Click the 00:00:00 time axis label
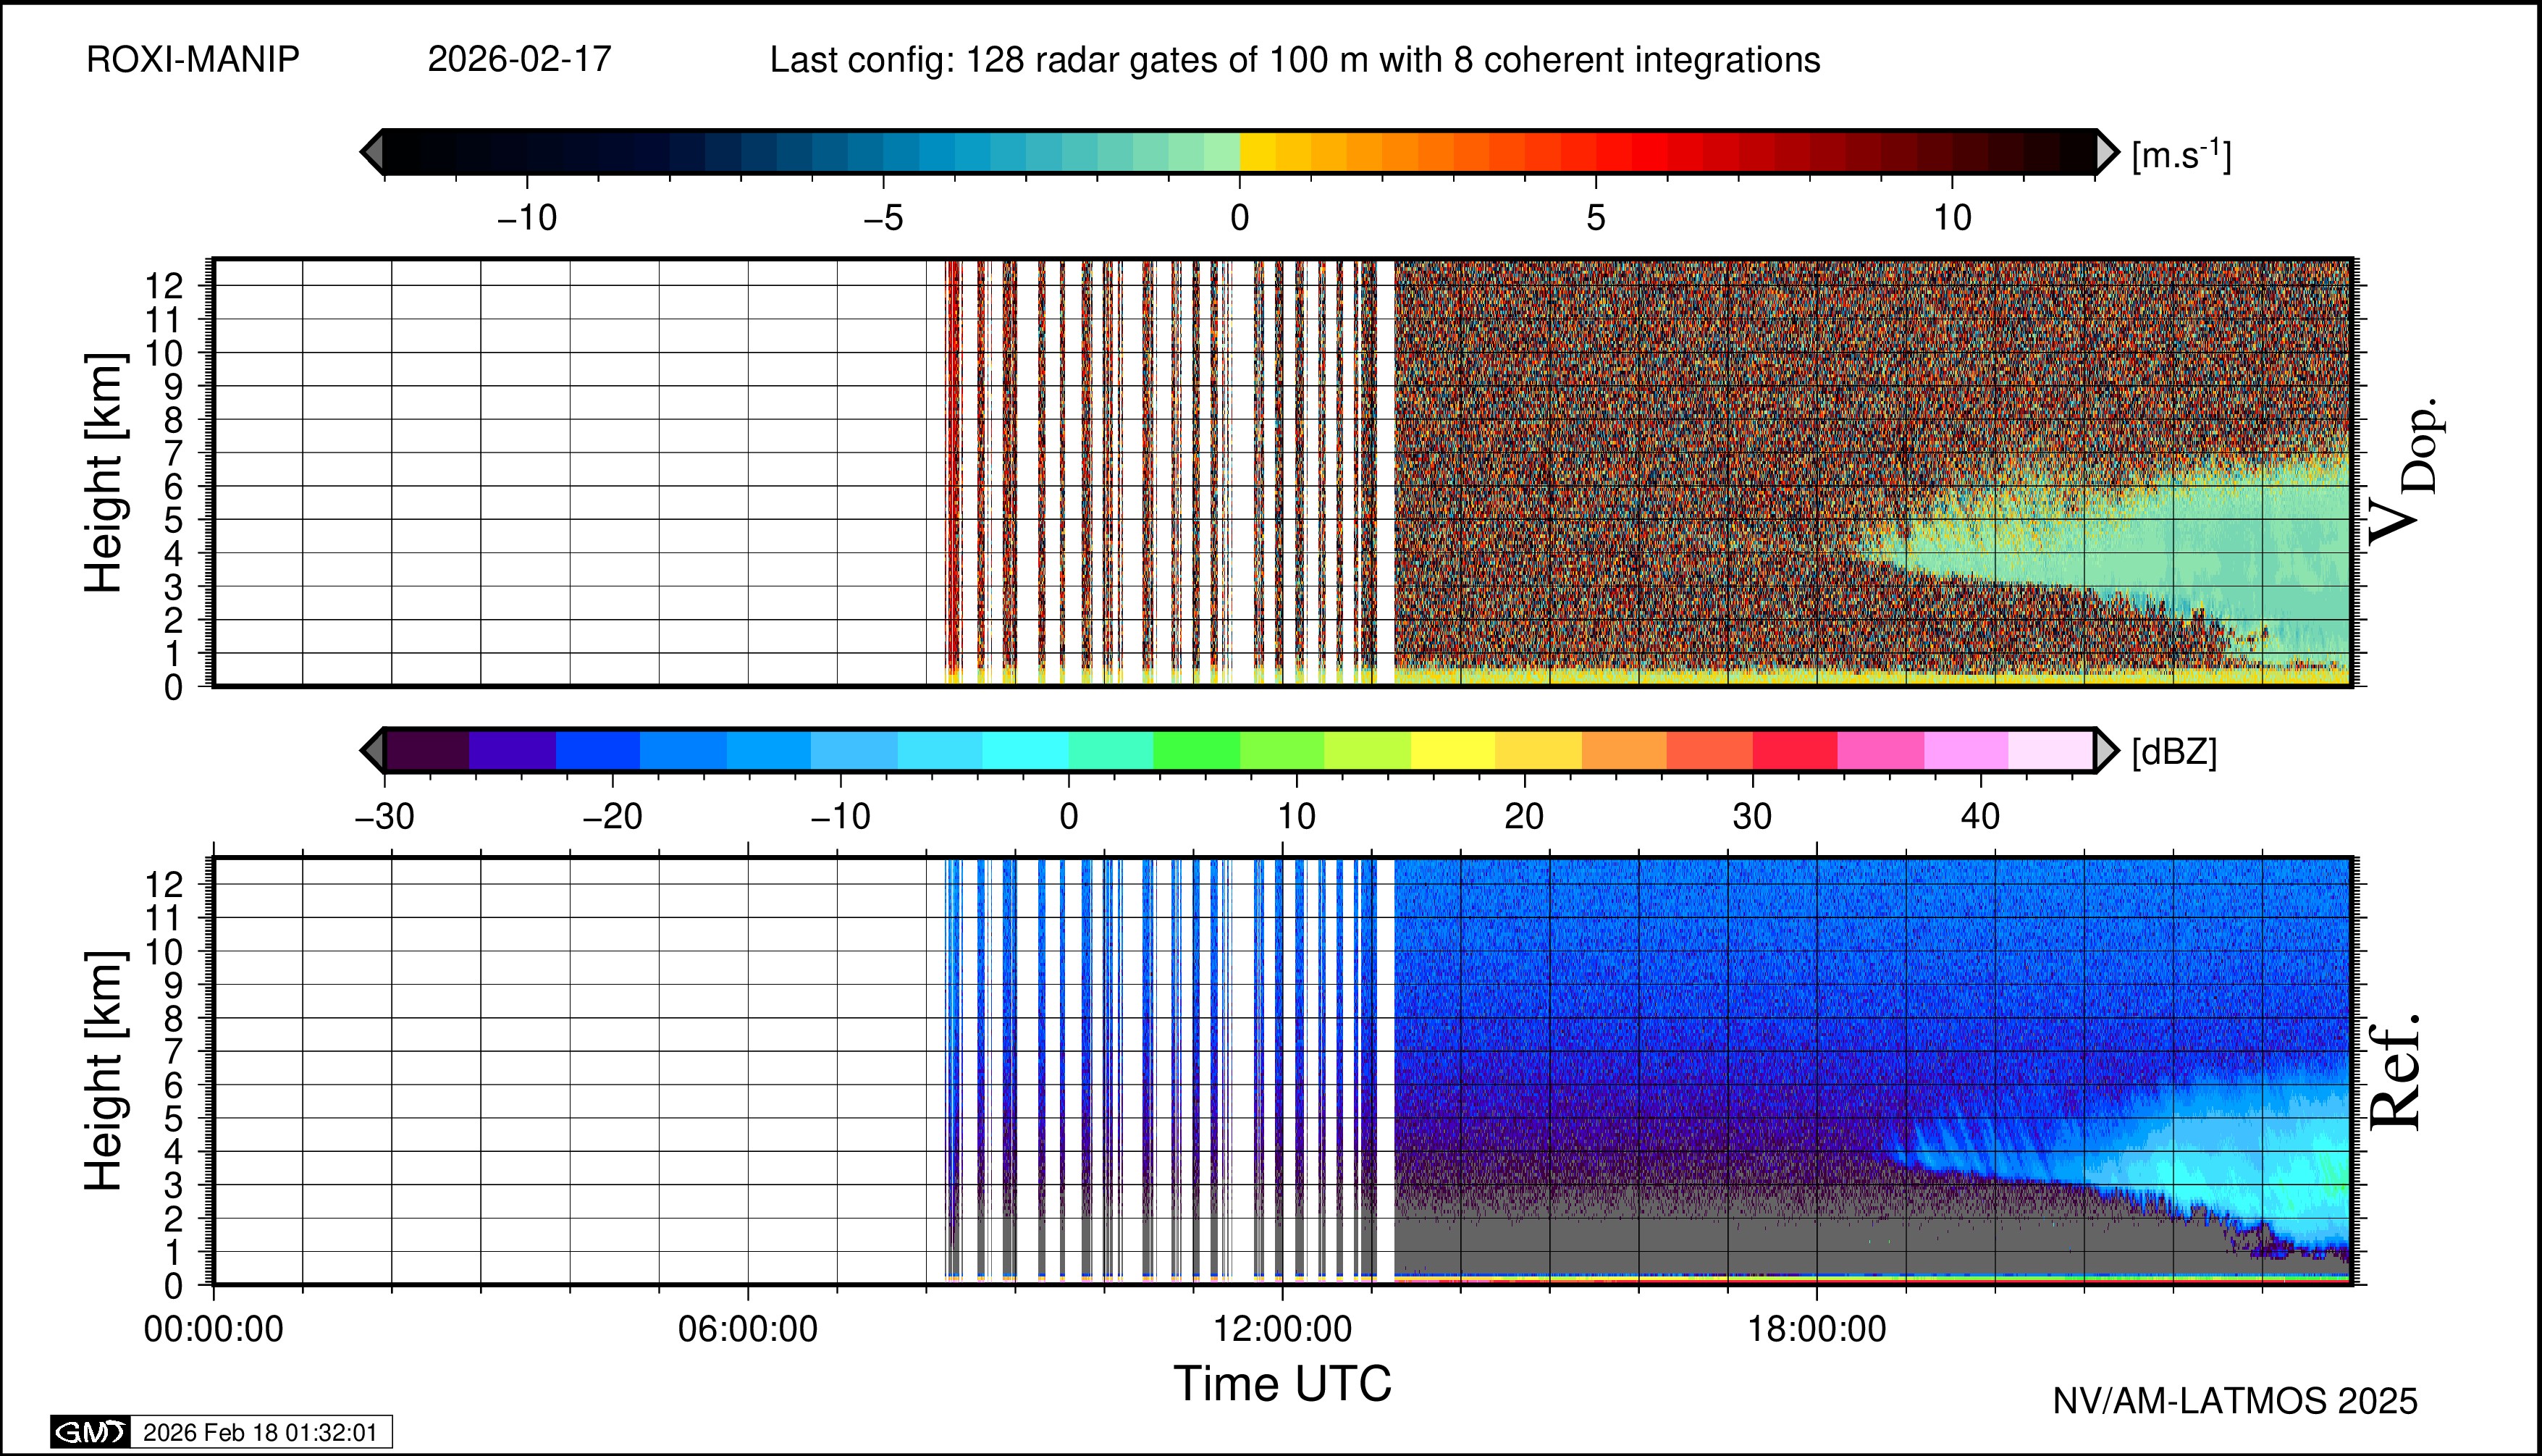The width and height of the screenshot is (2542, 1456). click(214, 1329)
